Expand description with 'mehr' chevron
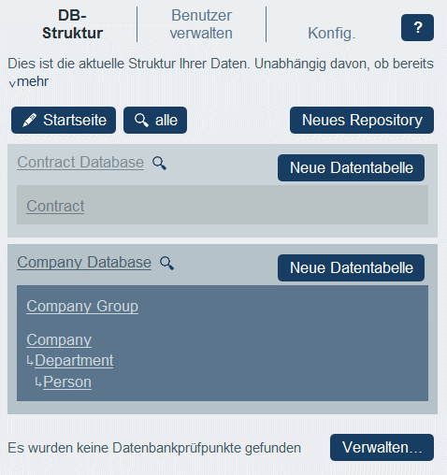Image resolution: width=447 pixels, height=475 pixels. 28,82
